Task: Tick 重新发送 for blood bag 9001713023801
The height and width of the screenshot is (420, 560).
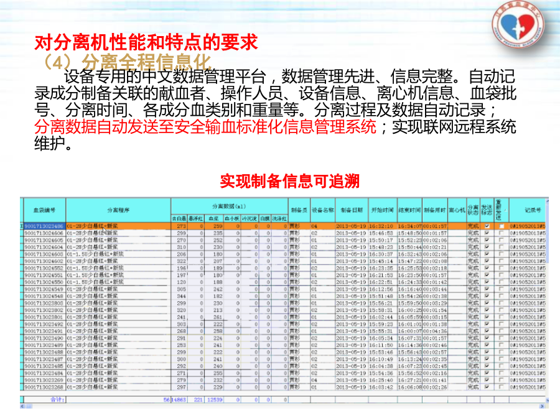Action: [x=502, y=317]
